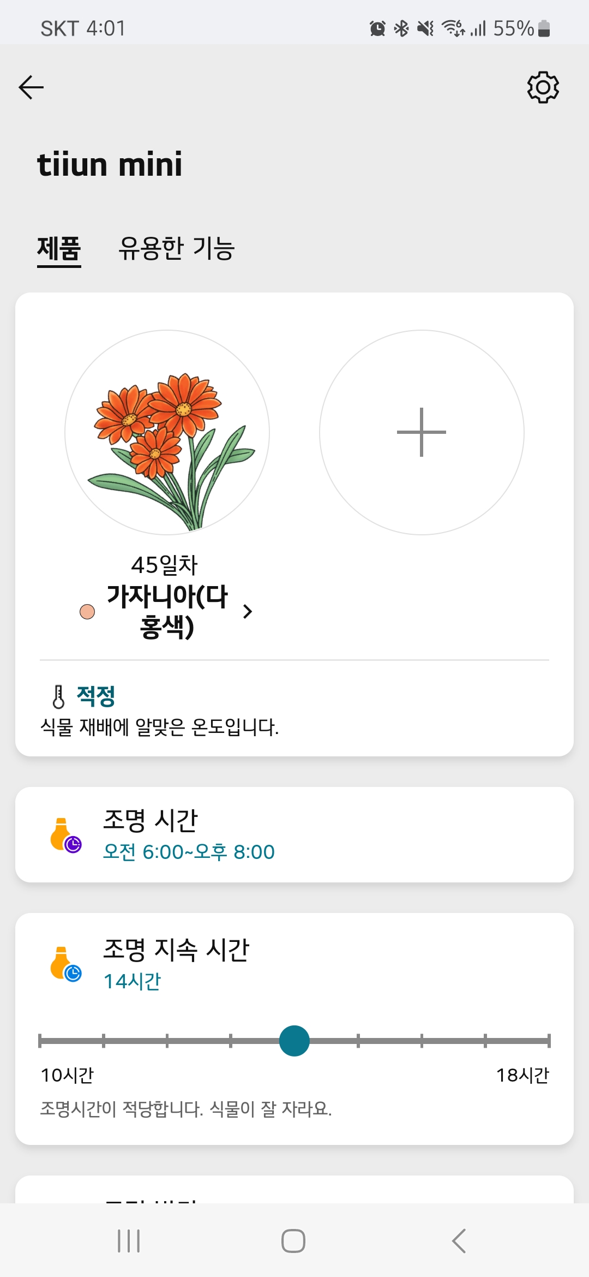
Task: Tap the back arrow at top left
Action: tap(31, 87)
